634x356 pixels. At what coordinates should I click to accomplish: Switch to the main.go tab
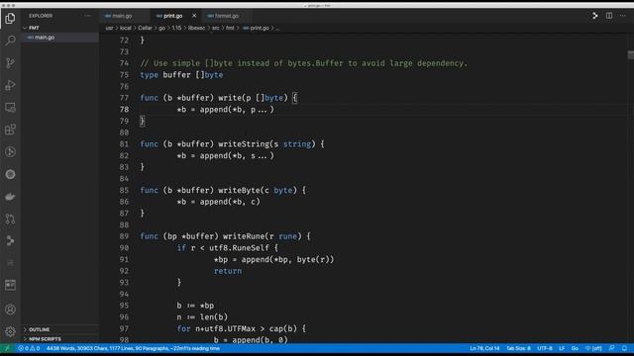click(122, 16)
